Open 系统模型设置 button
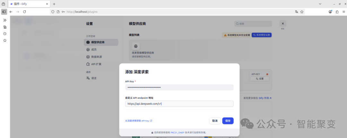 click(x=262, y=35)
